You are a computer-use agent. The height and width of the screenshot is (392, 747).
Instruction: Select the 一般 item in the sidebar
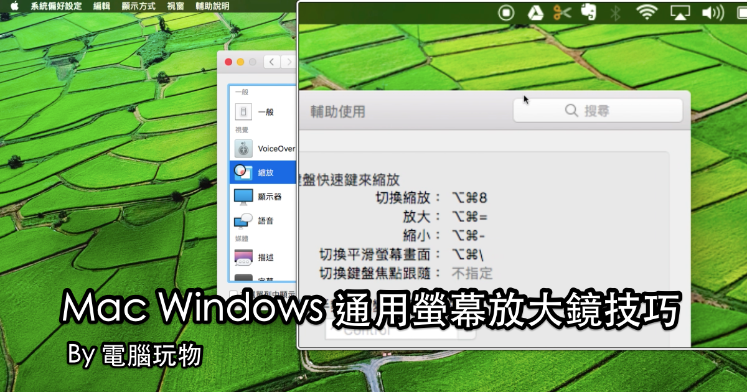(x=263, y=112)
